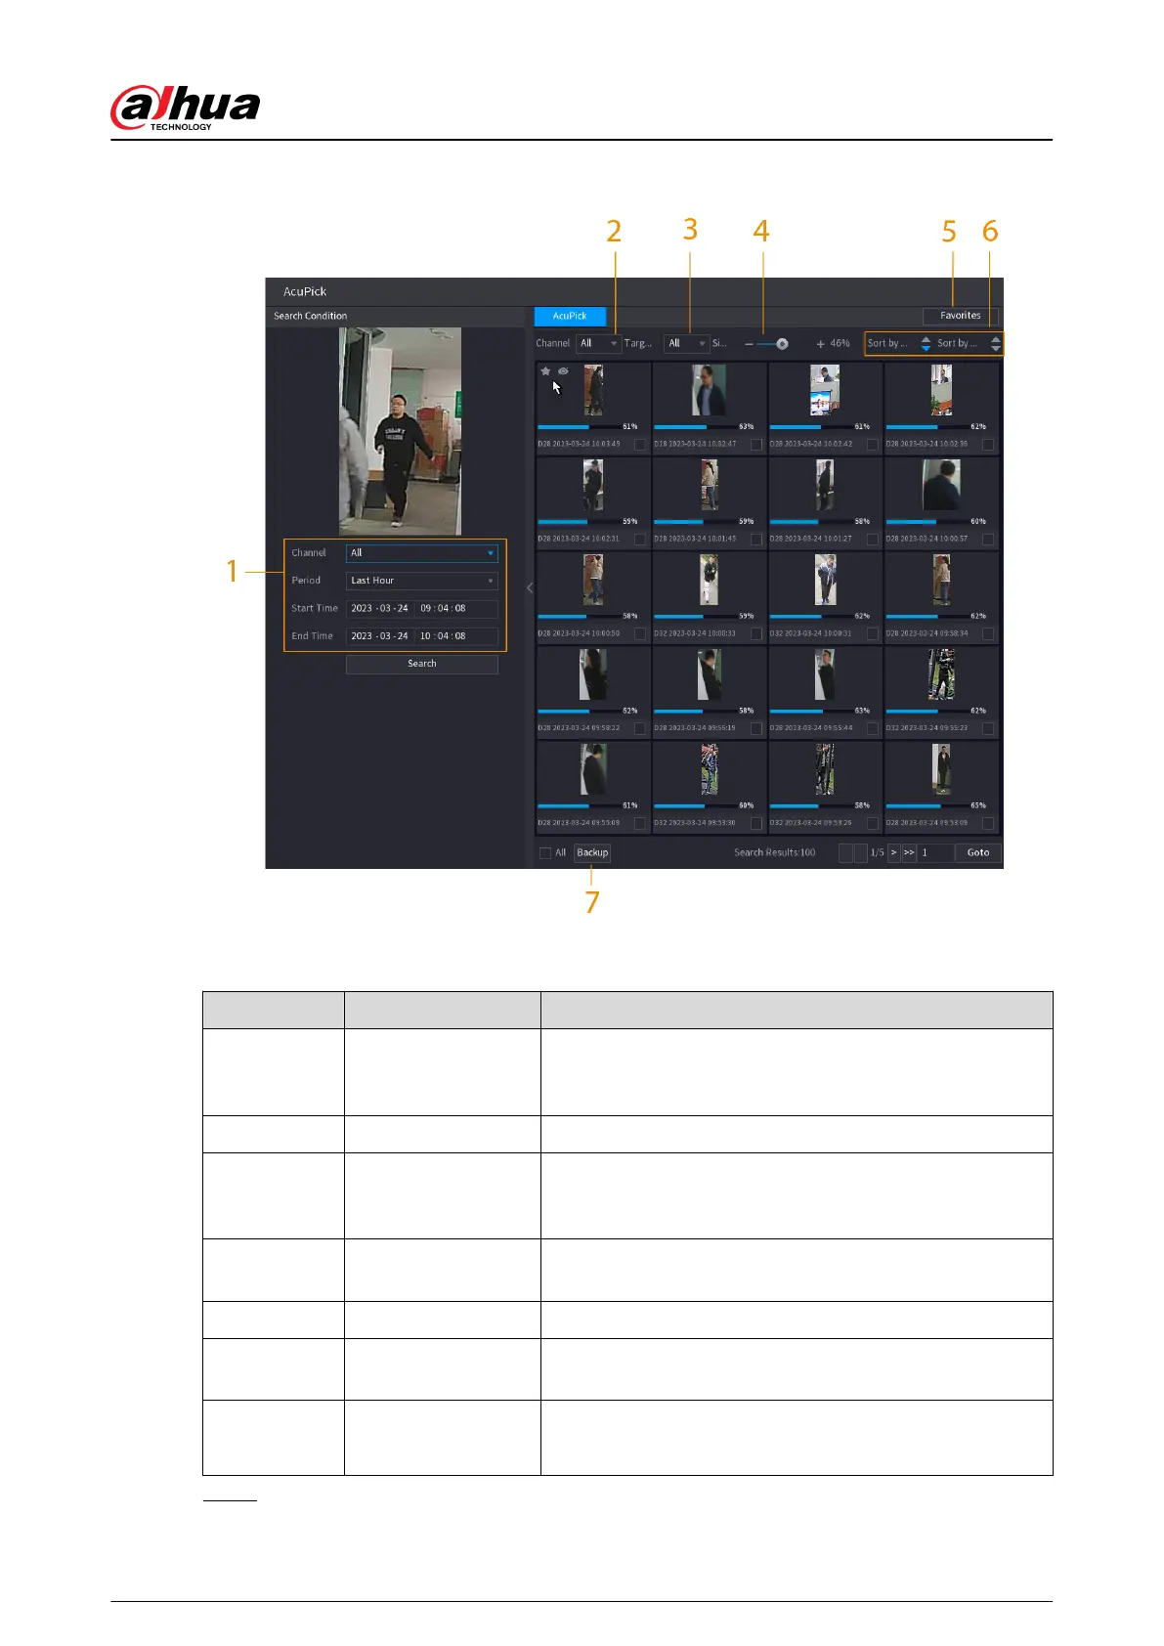The width and height of the screenshot is (1164, 1646).
Task: Click the Start Time date field 2023-03-24
Action: 379,609
